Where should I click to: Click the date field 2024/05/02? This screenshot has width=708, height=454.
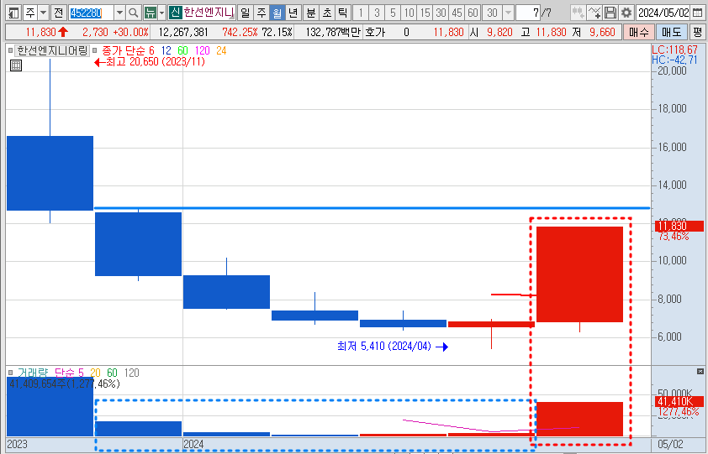(x=663, y=13)
